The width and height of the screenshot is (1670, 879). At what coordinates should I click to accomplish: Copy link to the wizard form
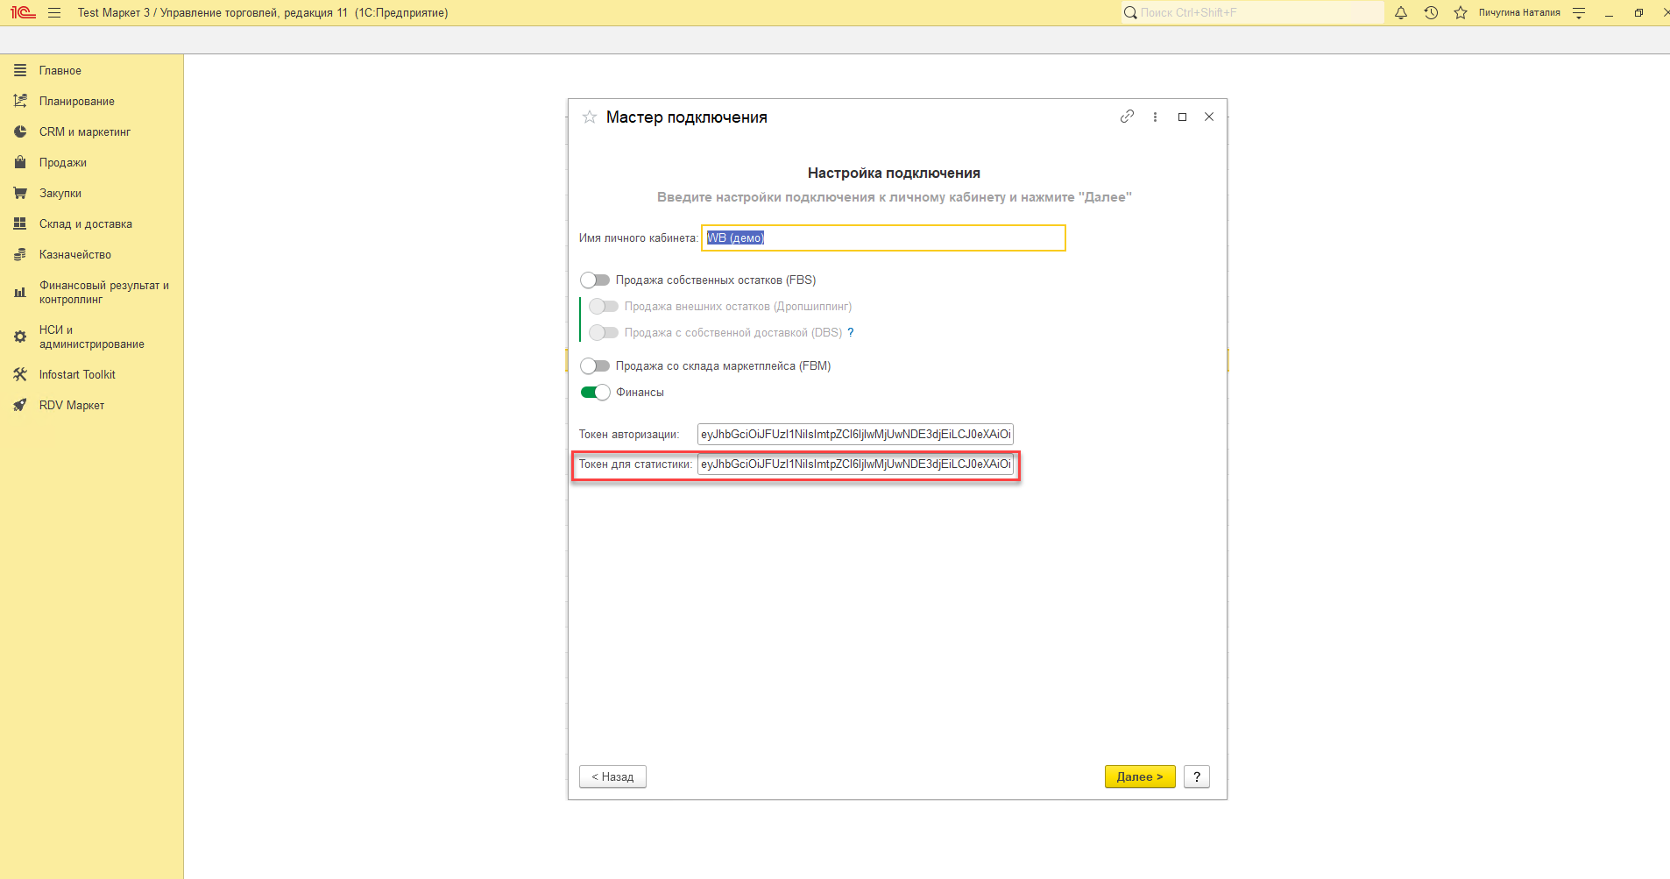pyautogui.click(x=1127, y=117)
